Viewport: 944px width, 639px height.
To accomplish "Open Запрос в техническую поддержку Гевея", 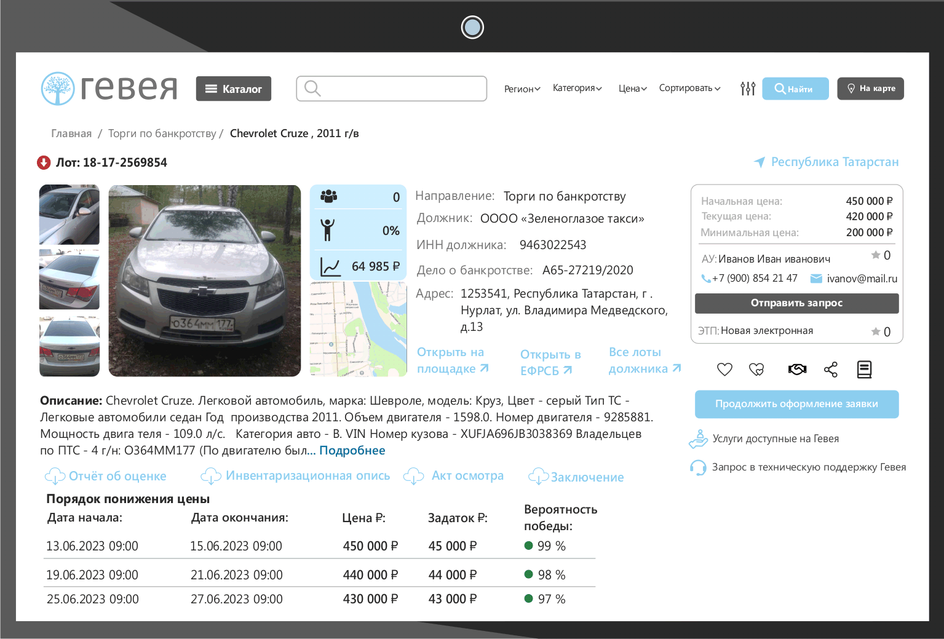I will pyautogui.click(x=798, y=467).
